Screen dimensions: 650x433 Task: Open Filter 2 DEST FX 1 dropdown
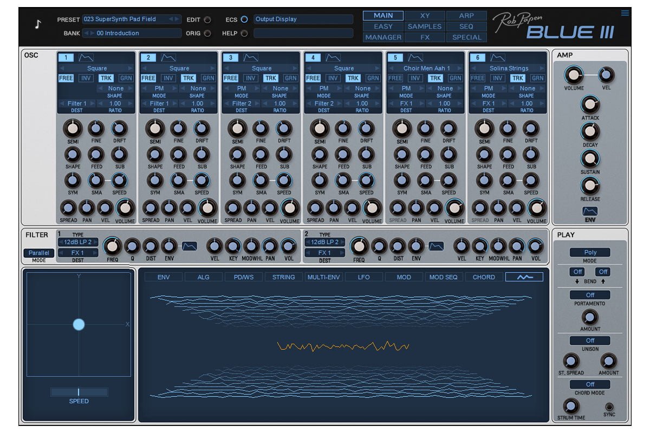coord(324,253)
